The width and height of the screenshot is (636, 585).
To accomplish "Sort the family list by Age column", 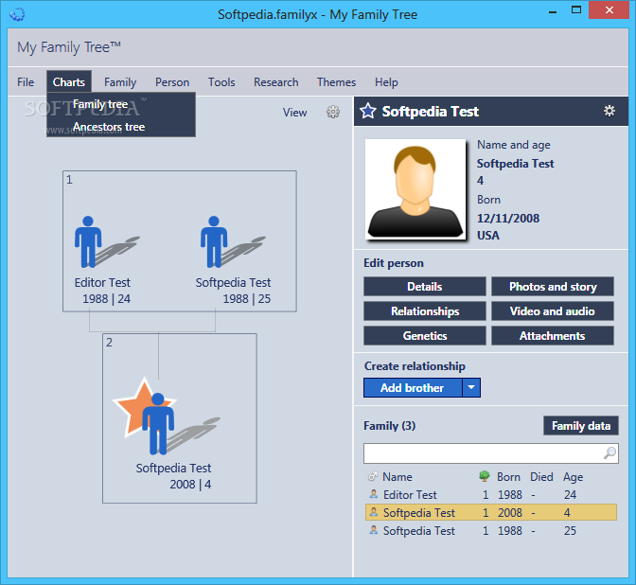I will pyautogui.click(x=573, y=477).
